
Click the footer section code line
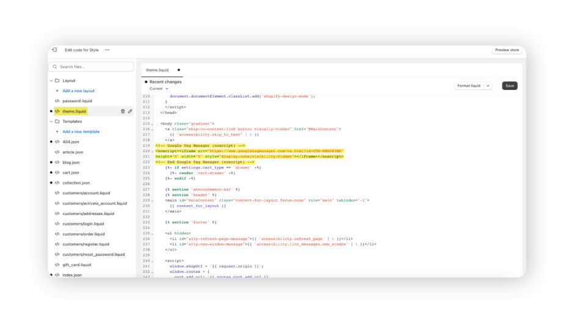click(x=191, y=222)
